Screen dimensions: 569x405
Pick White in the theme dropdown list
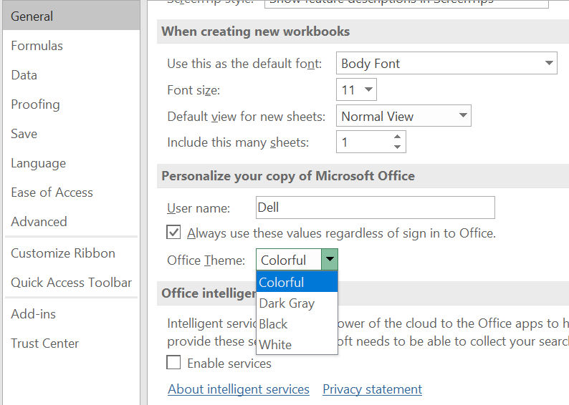click(x=276, y=345)
